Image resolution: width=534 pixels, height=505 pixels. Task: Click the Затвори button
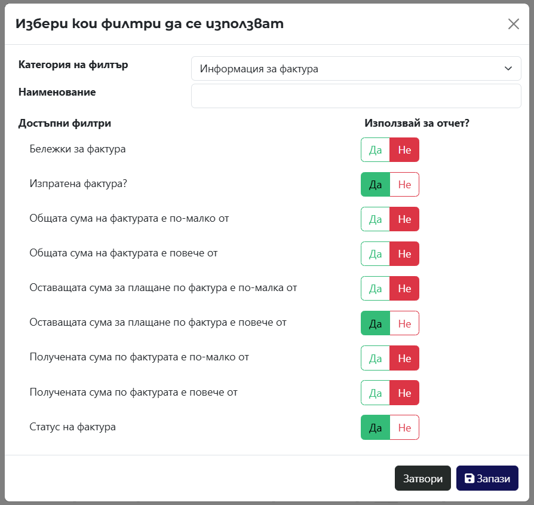pos(423,479)
